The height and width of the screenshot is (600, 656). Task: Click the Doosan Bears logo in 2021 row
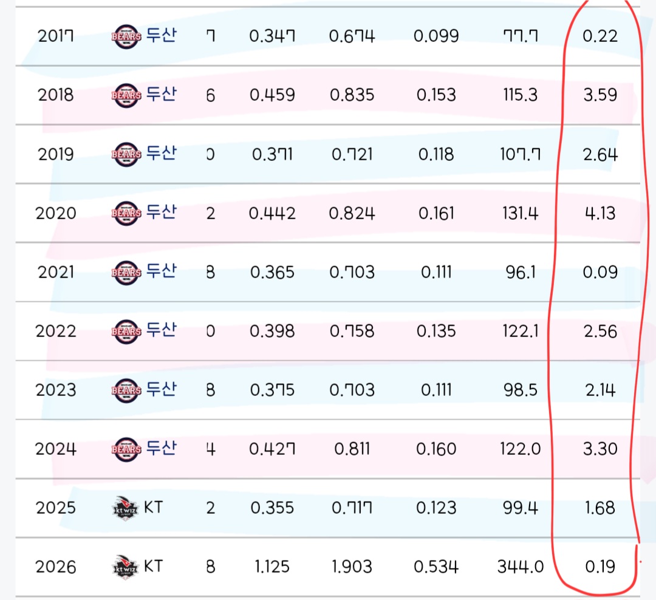[127, 273]
